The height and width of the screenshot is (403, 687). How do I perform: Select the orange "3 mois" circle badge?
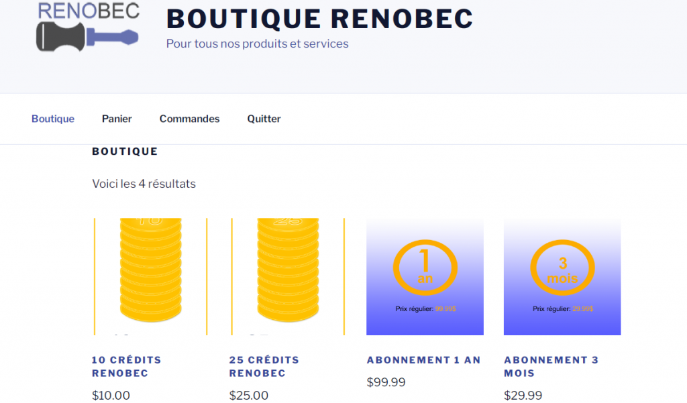[x=562, y=267]
